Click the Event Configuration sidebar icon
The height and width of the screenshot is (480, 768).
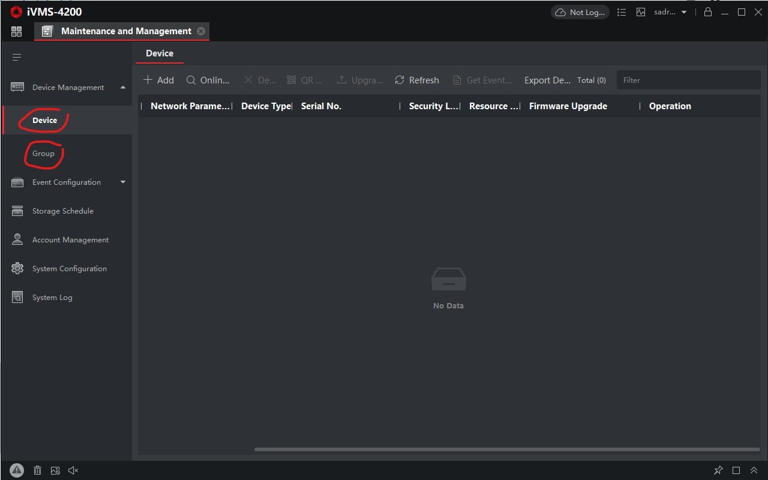point(17,182)
